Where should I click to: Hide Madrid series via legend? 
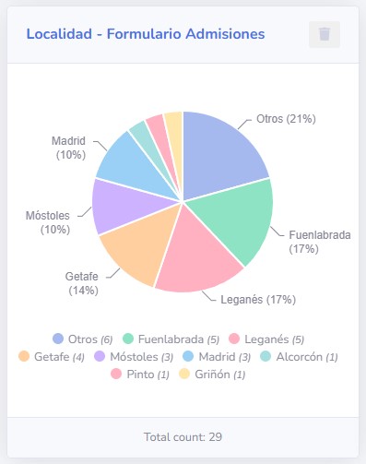tap(217, 357)
